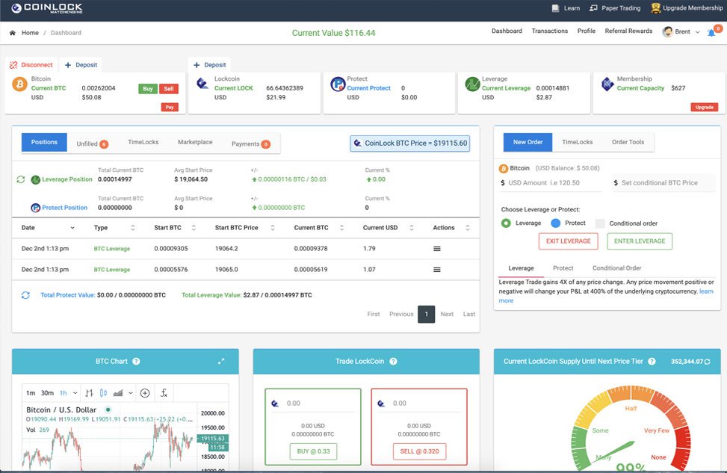Click the red Sell button for Bitcoin
The height and width of the screenshot is (473, 727).
click(x=169, y=89)
